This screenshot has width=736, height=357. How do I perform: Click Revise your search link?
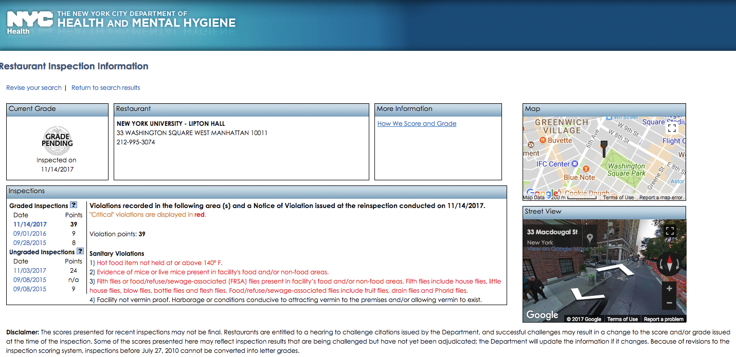[x=34, y=88]
